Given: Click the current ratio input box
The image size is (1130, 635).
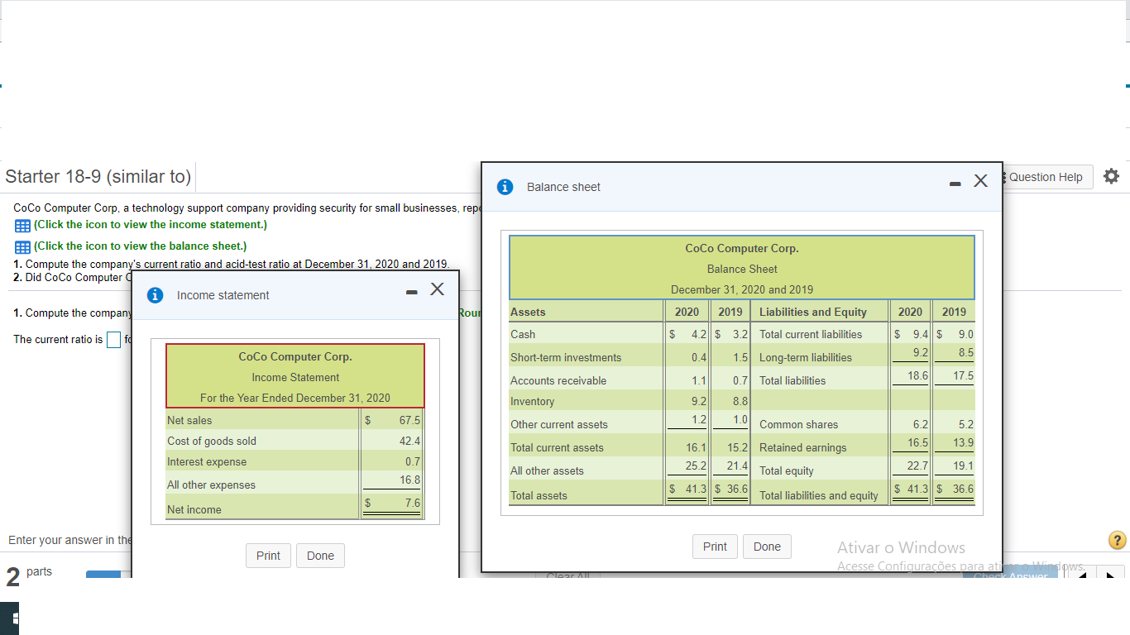Looking at the screenshot, I should (113, 340).
